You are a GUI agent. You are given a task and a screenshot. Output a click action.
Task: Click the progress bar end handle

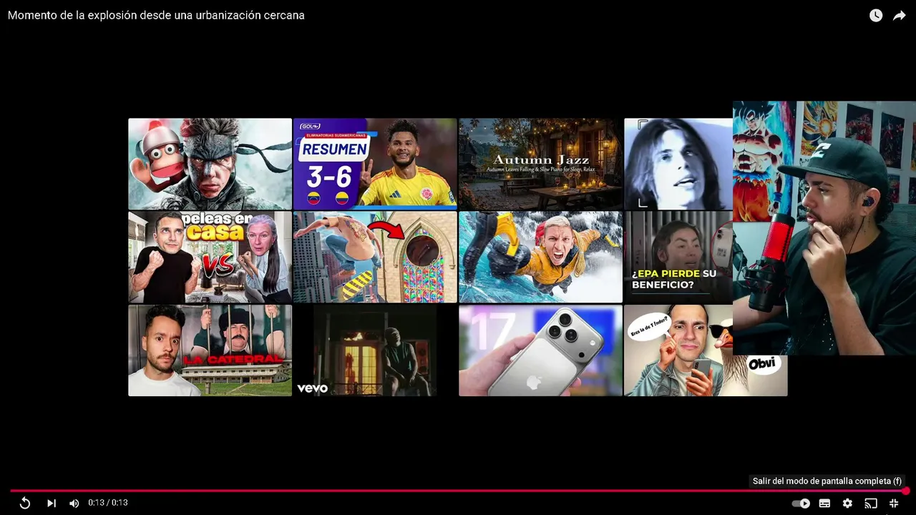tap(905, 491)
